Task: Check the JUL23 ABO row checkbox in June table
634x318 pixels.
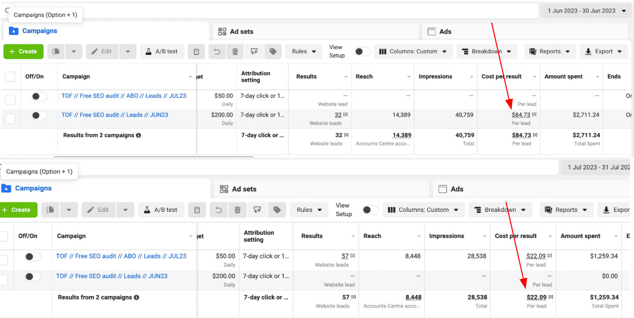Action: 10,99
